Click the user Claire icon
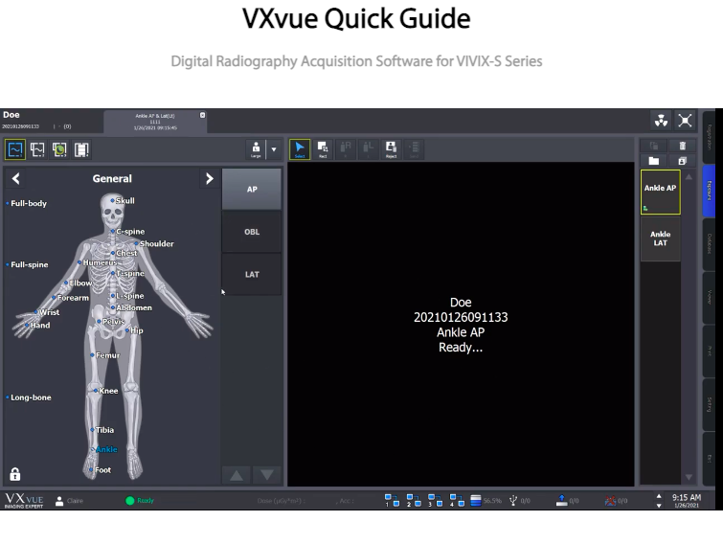The image size is (723, 544). click(59, 501)
